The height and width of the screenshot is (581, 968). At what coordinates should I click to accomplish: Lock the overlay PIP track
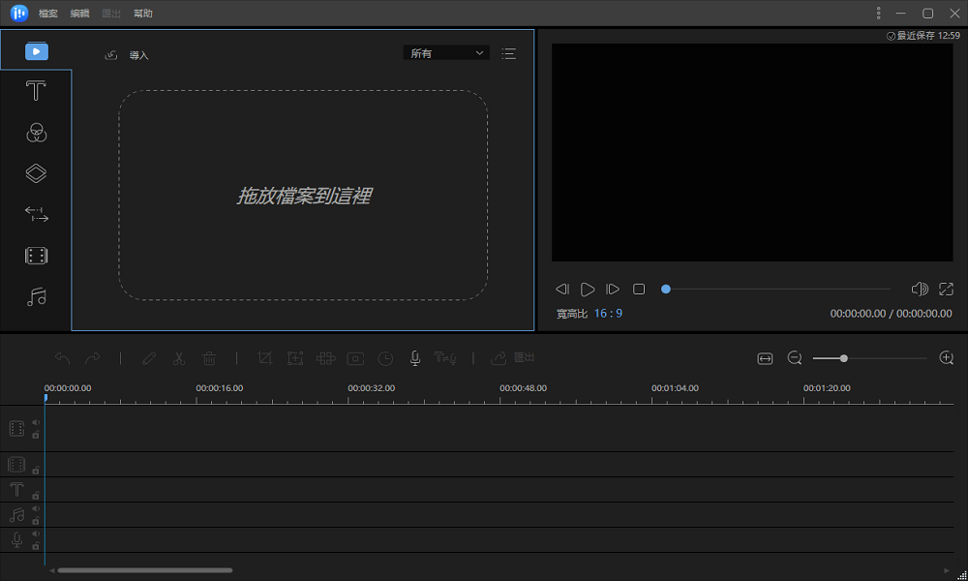click(36, 471)
